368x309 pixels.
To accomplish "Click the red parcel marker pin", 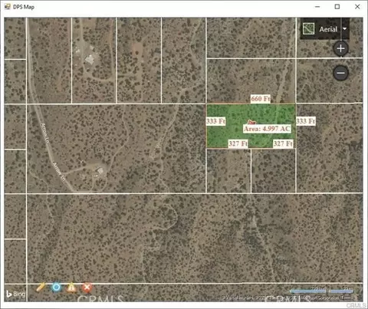I will tap(251, 123).
